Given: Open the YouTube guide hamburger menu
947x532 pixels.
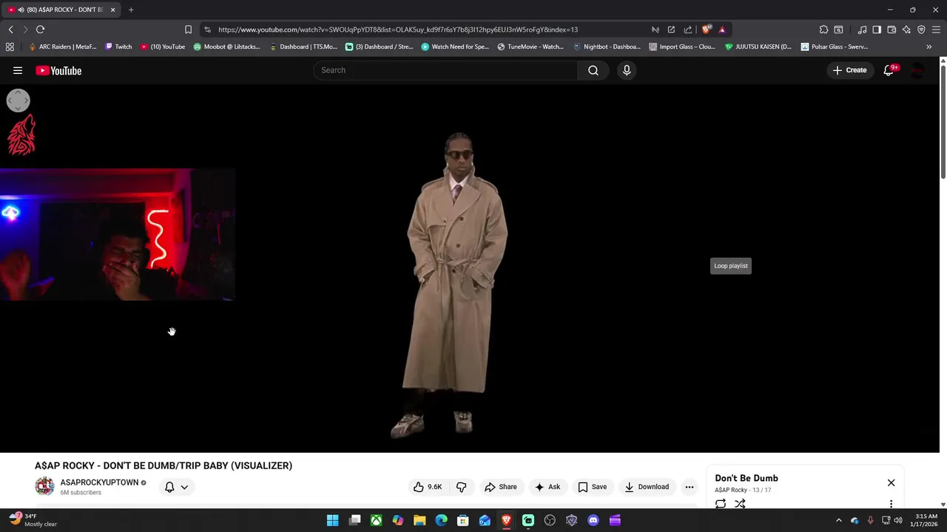Looking at the screenshot, I should pos(18,70).
